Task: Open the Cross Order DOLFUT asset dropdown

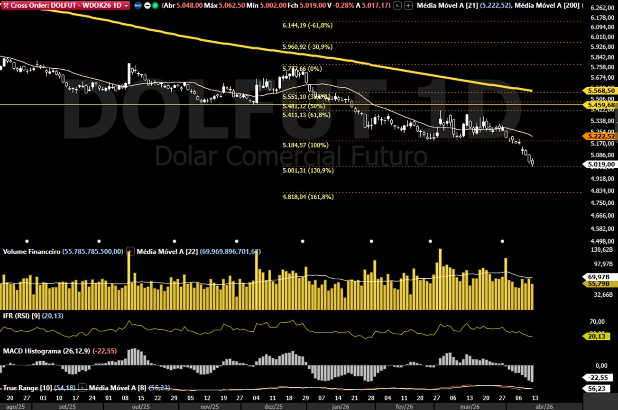Action: click(x=126, y=6)
